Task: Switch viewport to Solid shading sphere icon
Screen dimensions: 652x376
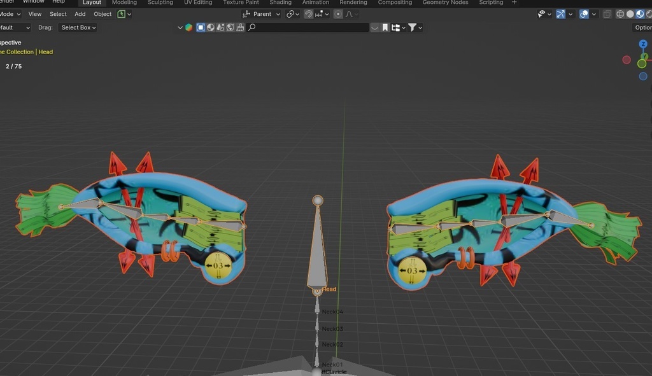Action: pos(630,13)
